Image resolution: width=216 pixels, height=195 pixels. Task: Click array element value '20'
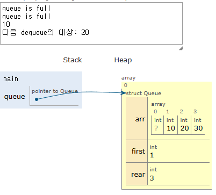coord(184,128)
